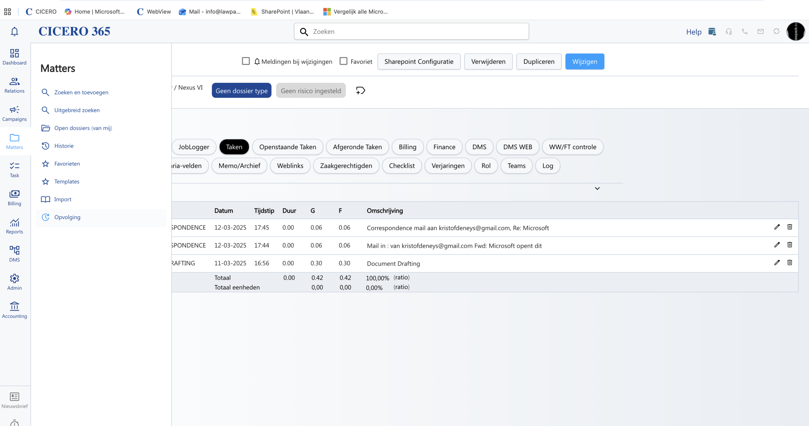The width and height of the screenshot is (809, 426).
Task: Check the Favoriet checkbox
Action: pos(343,61)
